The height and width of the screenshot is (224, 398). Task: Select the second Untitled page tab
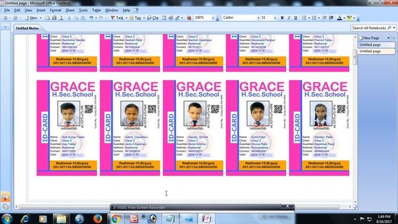(377, 51)
